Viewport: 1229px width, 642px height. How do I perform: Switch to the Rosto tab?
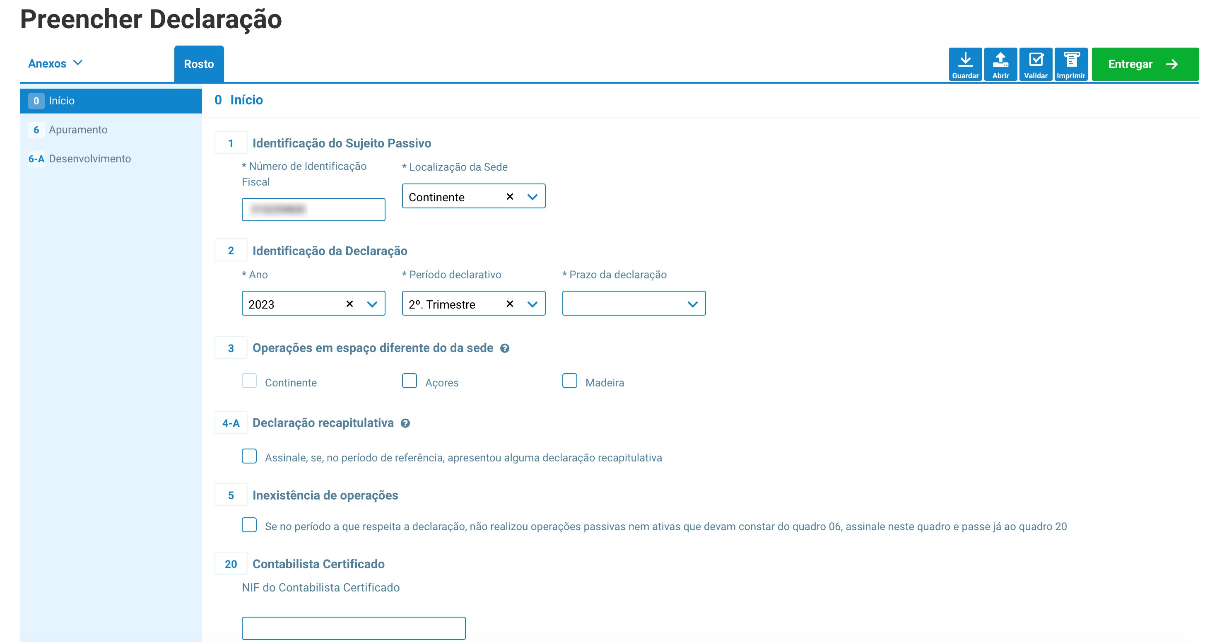[x=198, y=64]
